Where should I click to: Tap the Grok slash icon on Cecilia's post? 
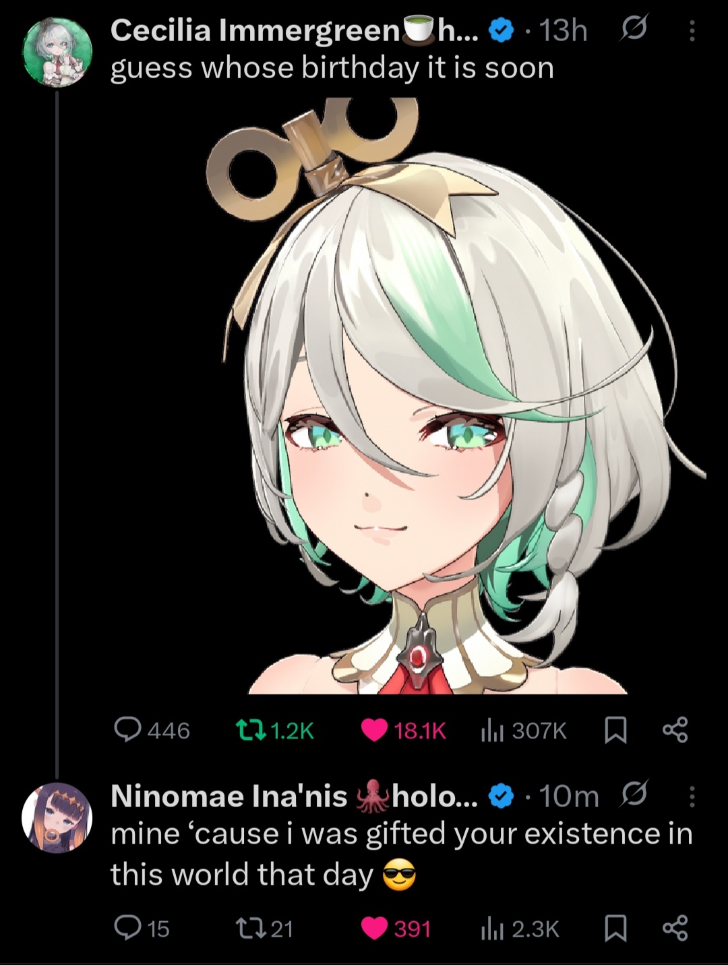(632, 30)
